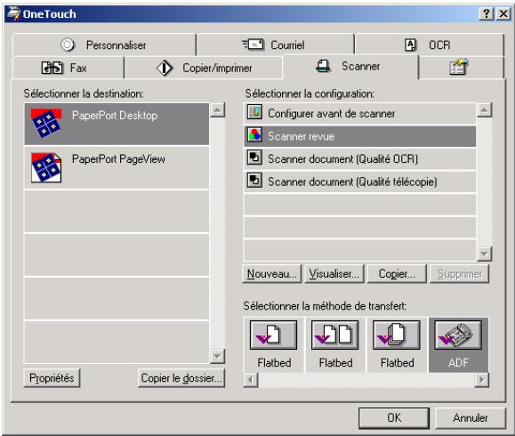The width and height of the screenshot is (515, 436).
Task: Switch to the Courriel tab
Action: pyautogui.click(x=275, y=44)
